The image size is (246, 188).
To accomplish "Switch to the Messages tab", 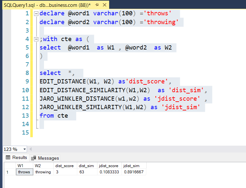I will click(x=45, y=158).
